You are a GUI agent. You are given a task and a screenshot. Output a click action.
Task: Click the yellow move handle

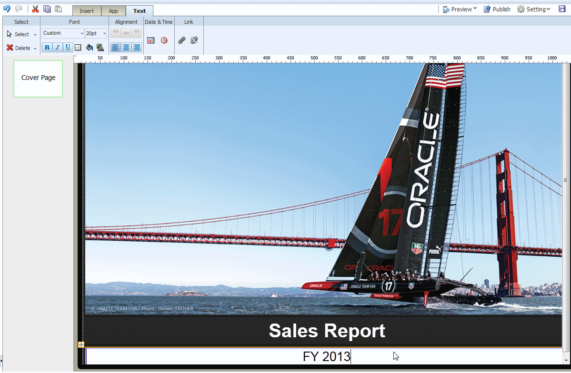(x=81, y=344)
